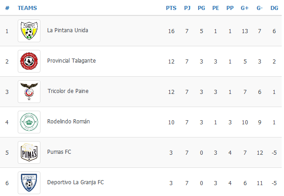
Task: Click the Provincial Talagante red logo
Action: 29,61
